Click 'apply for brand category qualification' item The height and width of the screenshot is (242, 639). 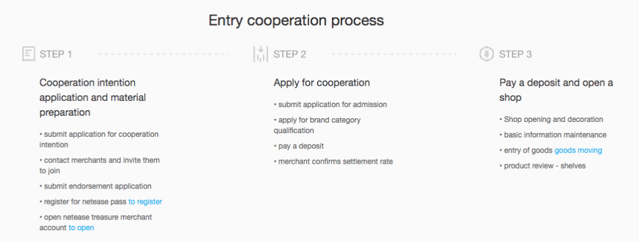pos(317,125)
